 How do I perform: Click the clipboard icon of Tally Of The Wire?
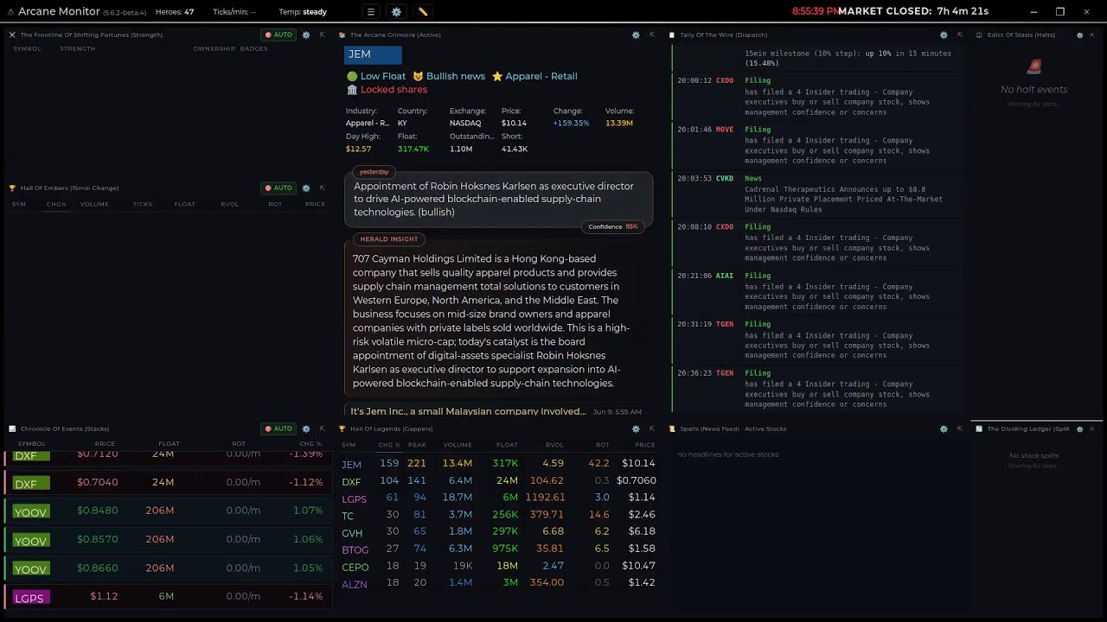[673, 35]
